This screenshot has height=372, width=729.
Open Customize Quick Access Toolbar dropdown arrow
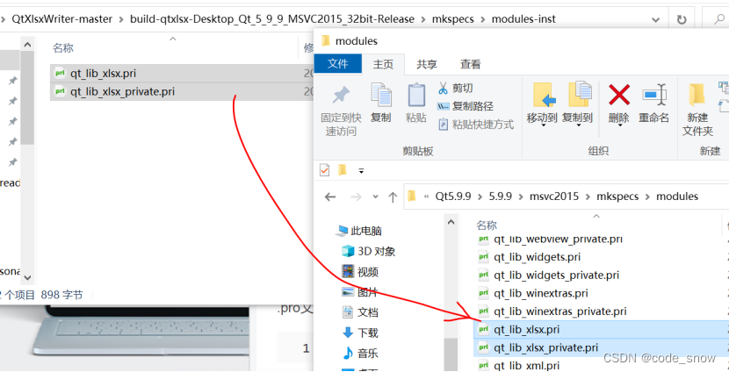click(361, 171)
